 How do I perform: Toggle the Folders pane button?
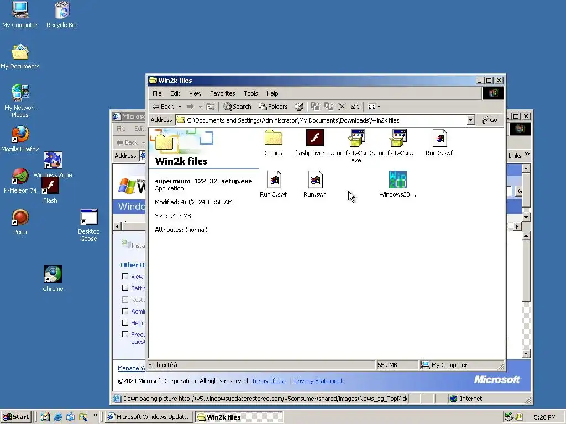(273, 107)
